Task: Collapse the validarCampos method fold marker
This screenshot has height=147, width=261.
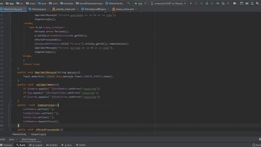Action: click(11, 85)
